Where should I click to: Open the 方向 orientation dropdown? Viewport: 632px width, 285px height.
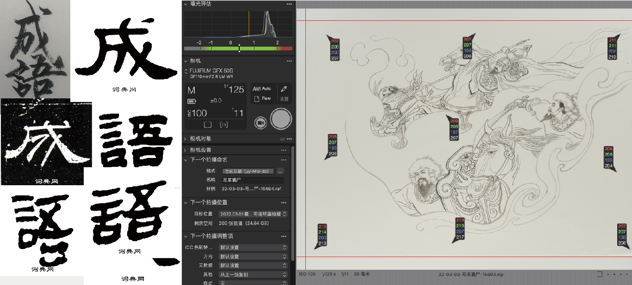coord(253,256)
